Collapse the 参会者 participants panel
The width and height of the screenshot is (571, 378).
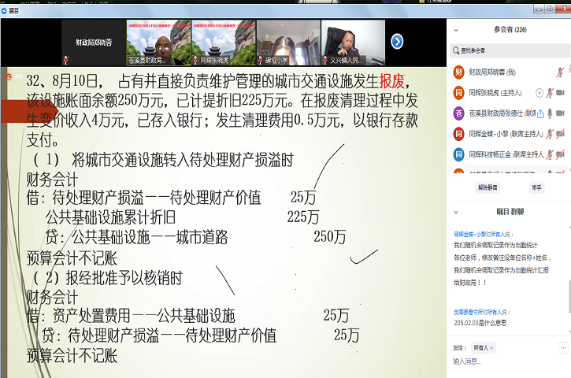[x=455, y=30]
